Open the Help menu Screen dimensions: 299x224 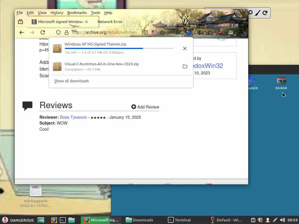[108, 13]
